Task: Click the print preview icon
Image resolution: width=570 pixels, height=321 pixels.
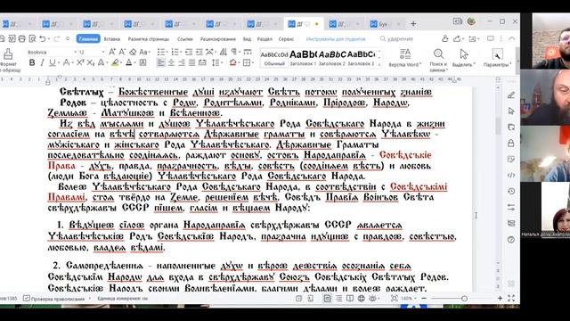Action: coord(32,38)
